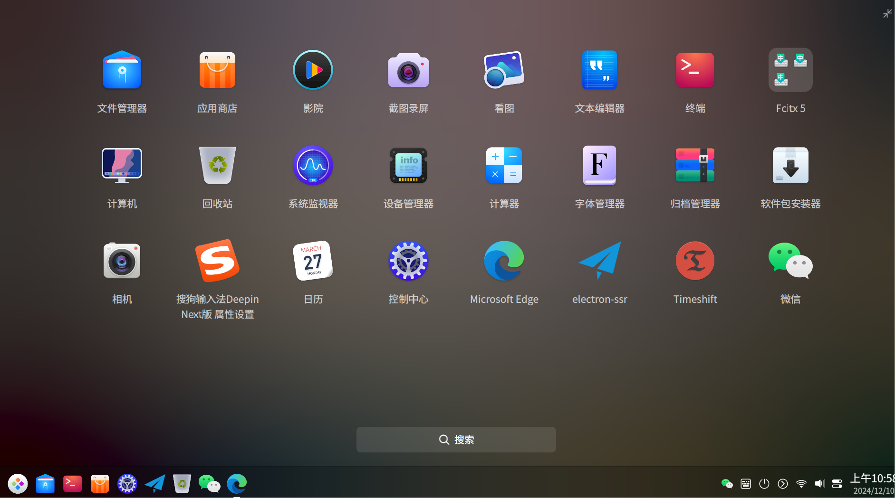Open app store from the dock

tap(100, 484)
